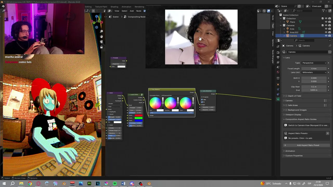Viewport: 333px width, 187px height.
Task: Open the Select menu in compositor header
Action: click(x=125, y=11)
